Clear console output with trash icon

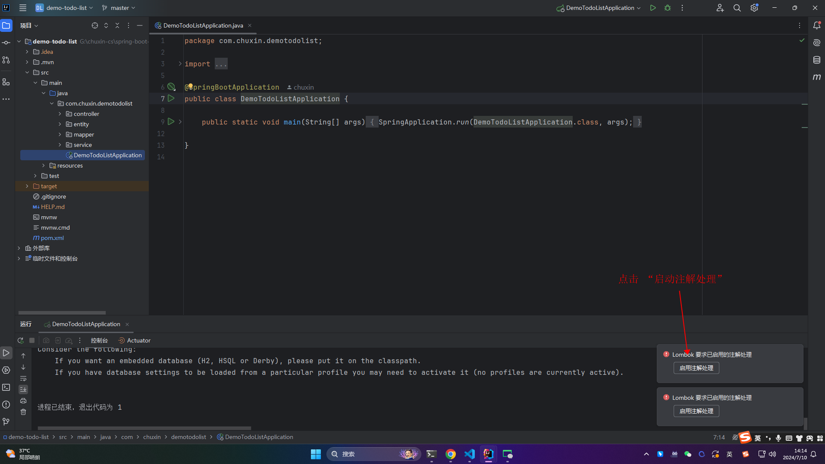(23, 412)
